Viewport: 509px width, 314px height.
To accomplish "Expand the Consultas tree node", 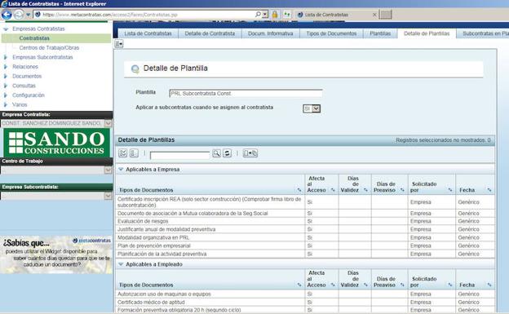I will 6,86.
